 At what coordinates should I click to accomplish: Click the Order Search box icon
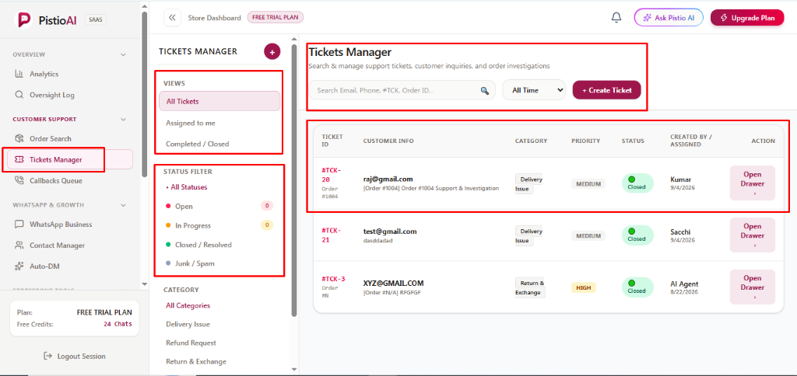point(19,138)
